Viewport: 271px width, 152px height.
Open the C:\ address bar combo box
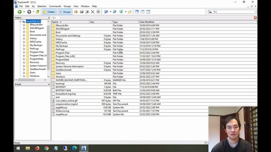pyautogui.click(x=232, y=12)
